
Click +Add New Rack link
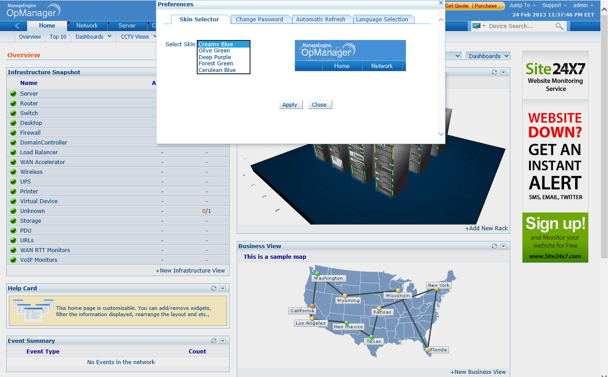(x=486, y=229)
